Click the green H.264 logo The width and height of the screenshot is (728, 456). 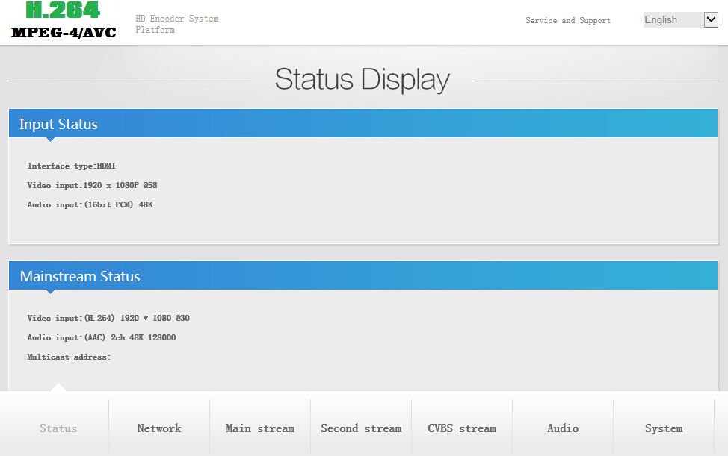point(63,10)
